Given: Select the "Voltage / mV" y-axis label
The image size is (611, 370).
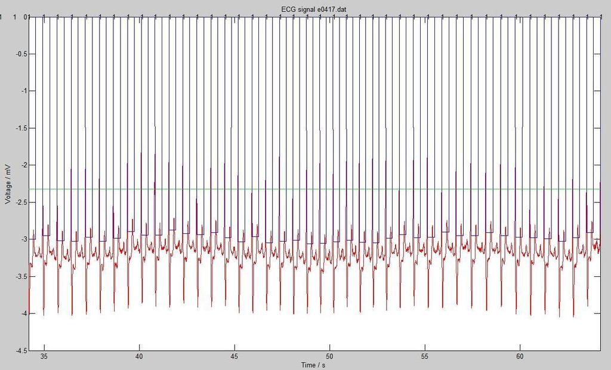Looking at the screenshot, I should tap(8, 184).
